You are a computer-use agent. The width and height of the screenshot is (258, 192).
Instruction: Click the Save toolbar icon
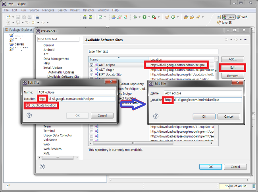(x=18, y=17)
